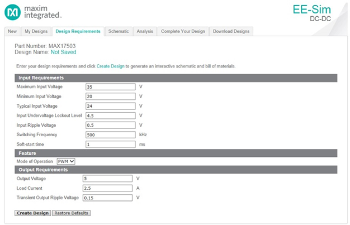Click the A unit beside Load Current
Image resolution: width=350 pixels, height=225 pixels.
[x=138, y=188]
